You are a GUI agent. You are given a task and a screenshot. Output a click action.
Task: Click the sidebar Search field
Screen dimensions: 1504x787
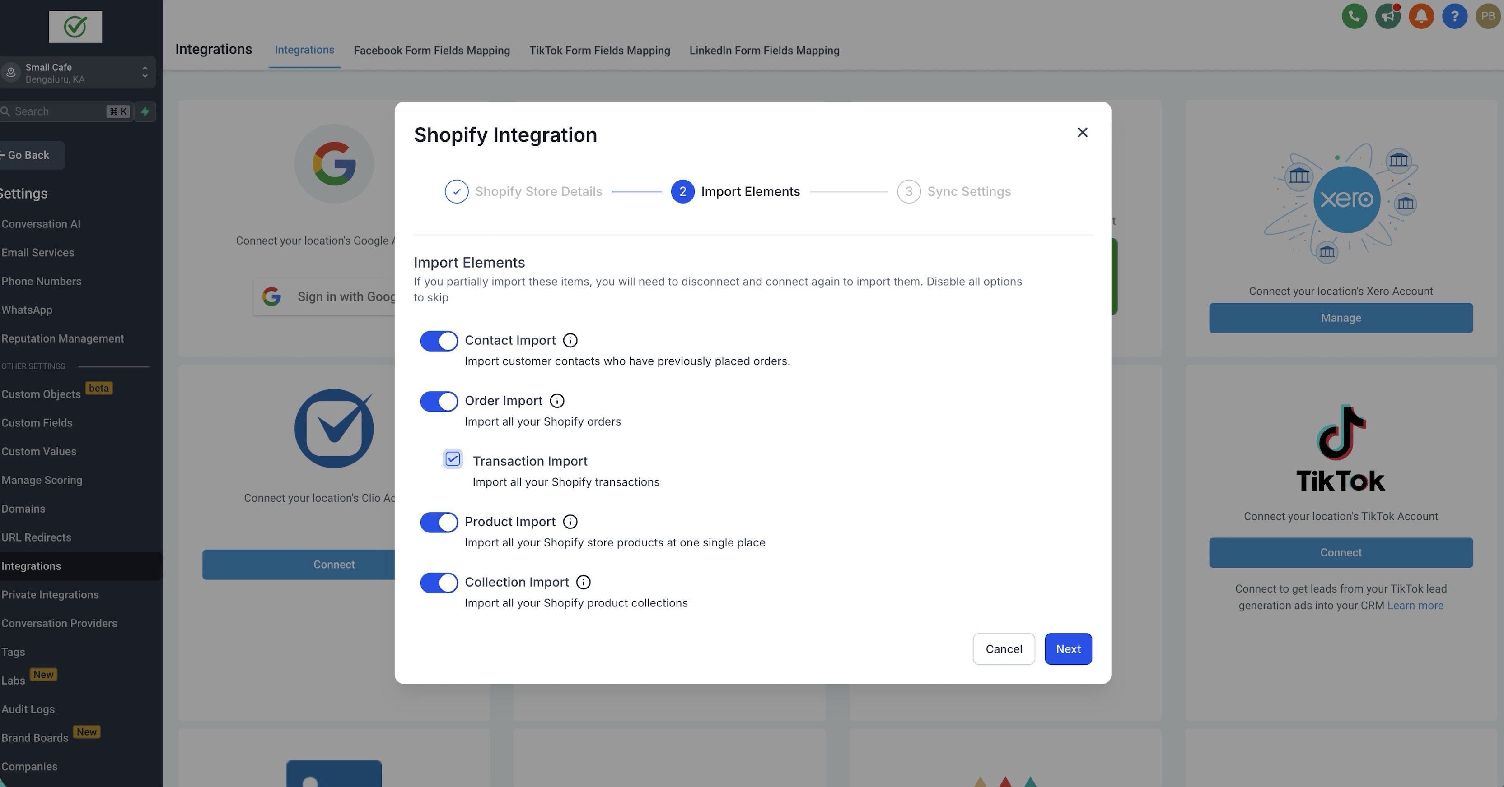66,111
